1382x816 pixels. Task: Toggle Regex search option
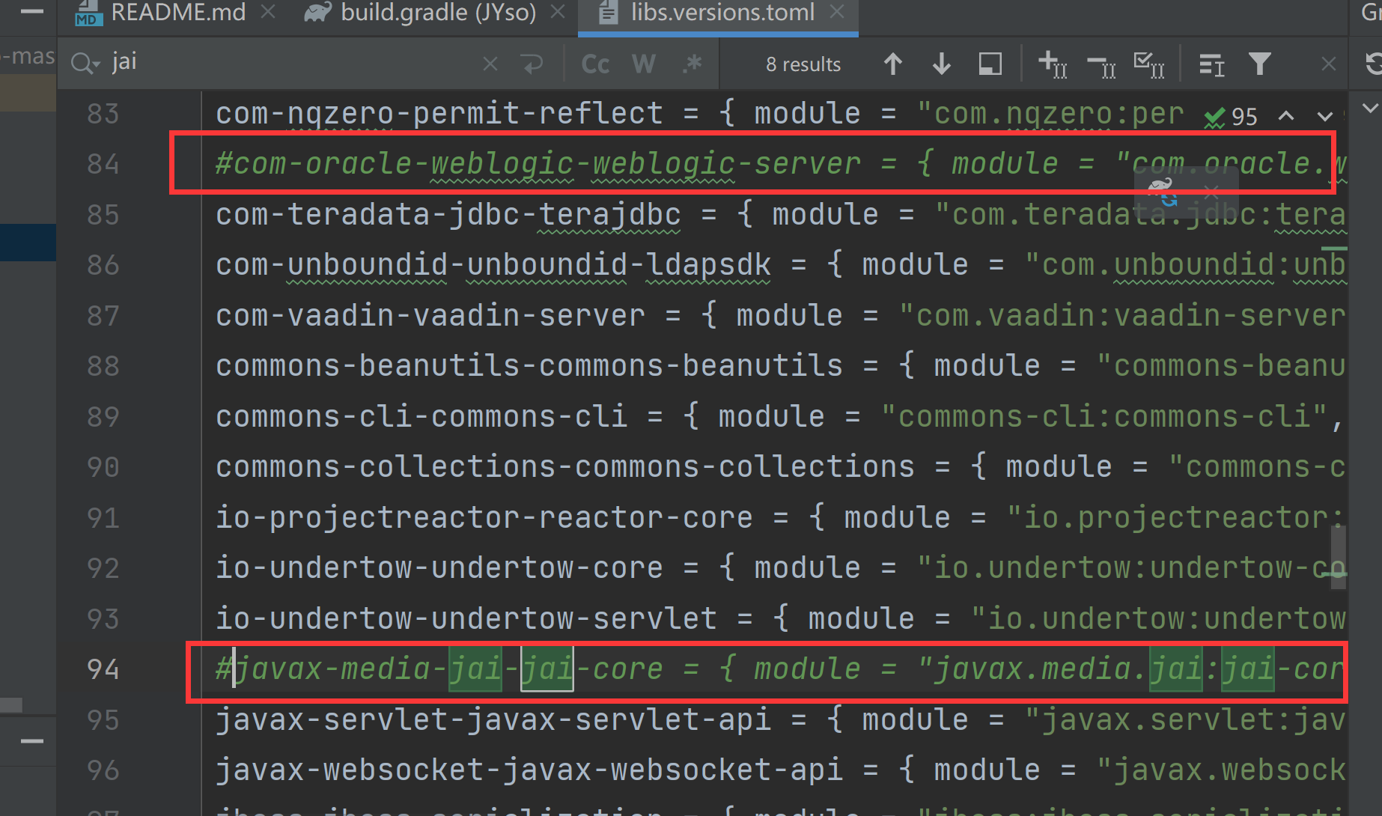point(692,64)
